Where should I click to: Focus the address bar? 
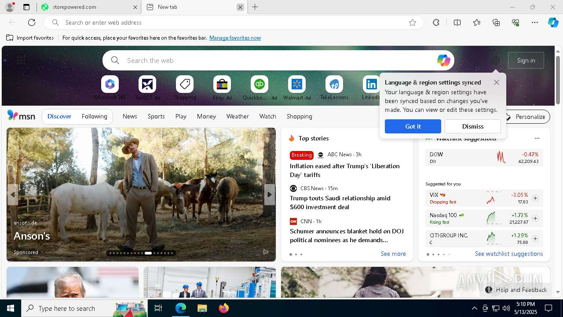pos(234,22)
